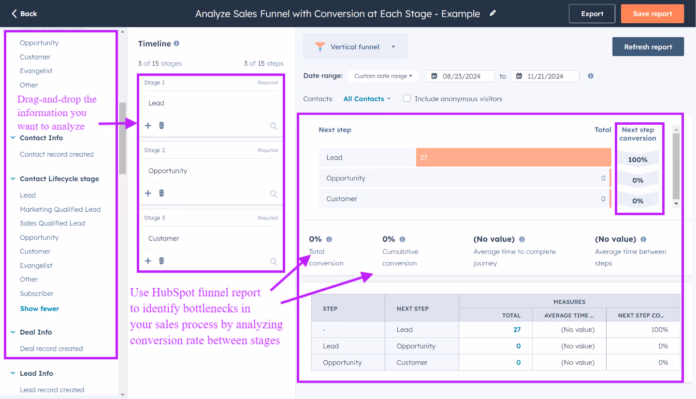
Task: Open the search icon in the Stage 3 card
Action: [x=274, y=261]
